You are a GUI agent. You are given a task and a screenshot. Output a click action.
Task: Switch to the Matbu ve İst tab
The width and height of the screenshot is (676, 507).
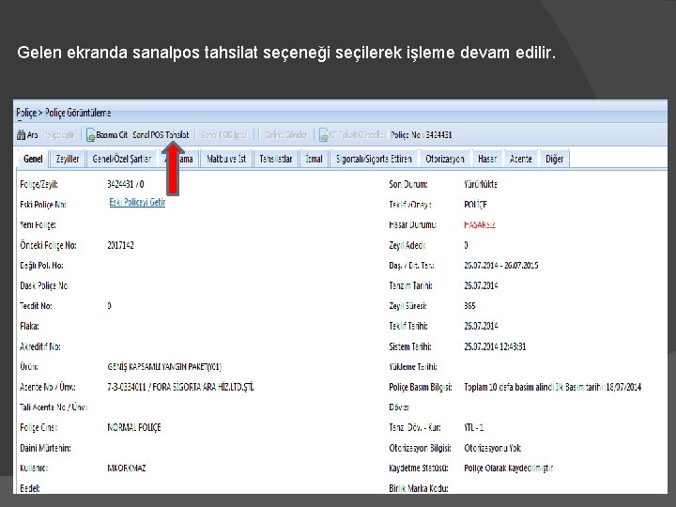[x=226, y=159]
